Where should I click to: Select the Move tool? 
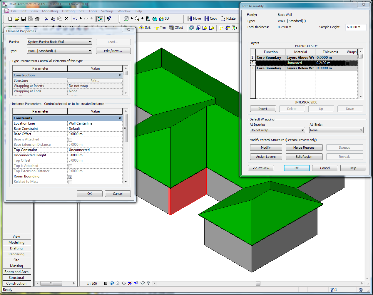194,19
